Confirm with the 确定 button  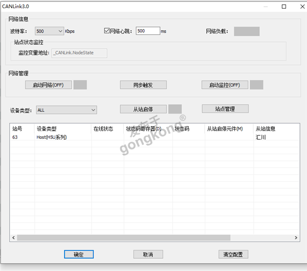[x=78, y=254]
